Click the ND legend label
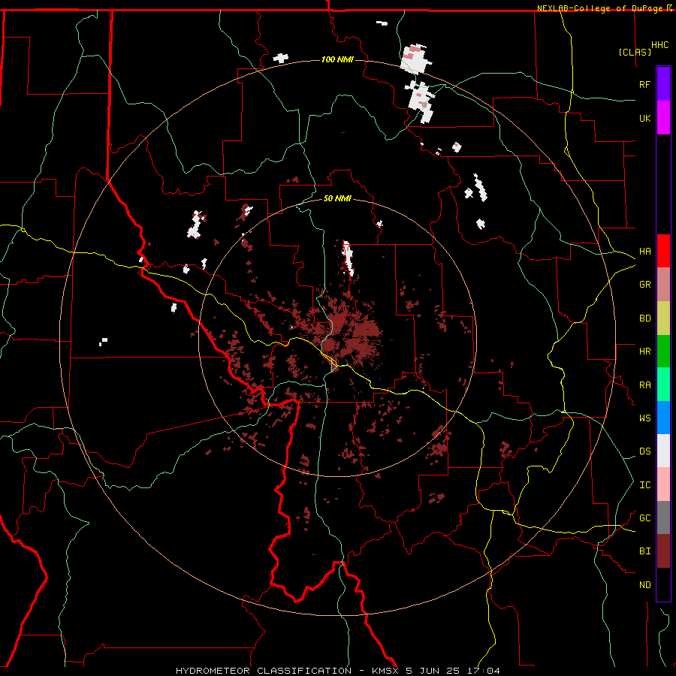676x676 pixels. pyautogui.click(x=645, y=585)
